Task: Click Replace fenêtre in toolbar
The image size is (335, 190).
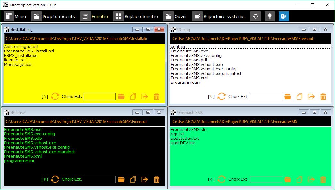Action: point(136,16)
